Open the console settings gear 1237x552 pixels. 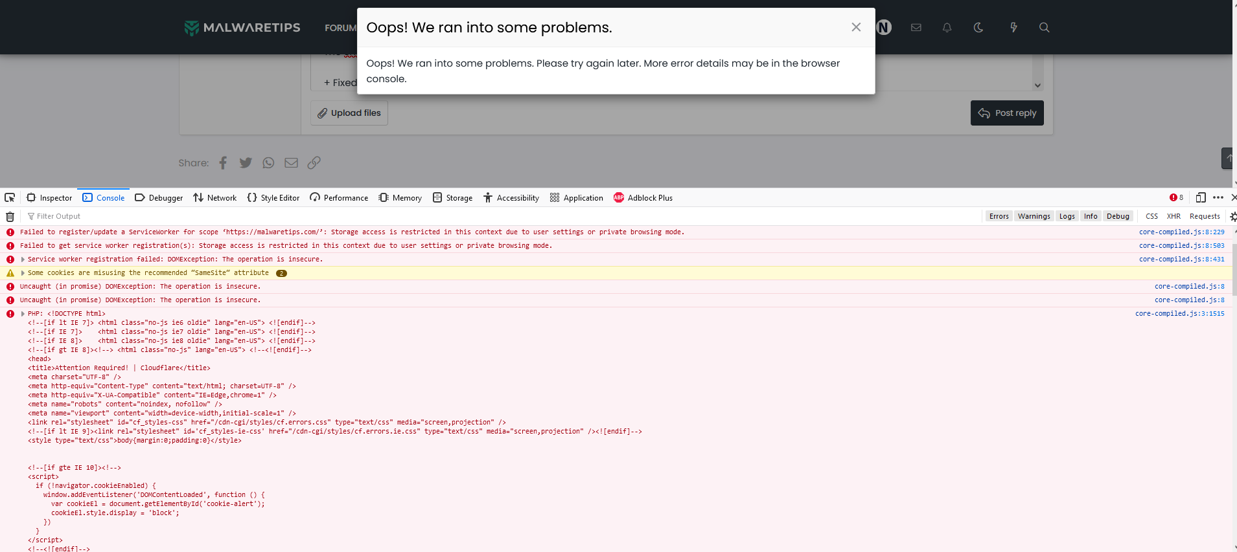[1233, 217]
